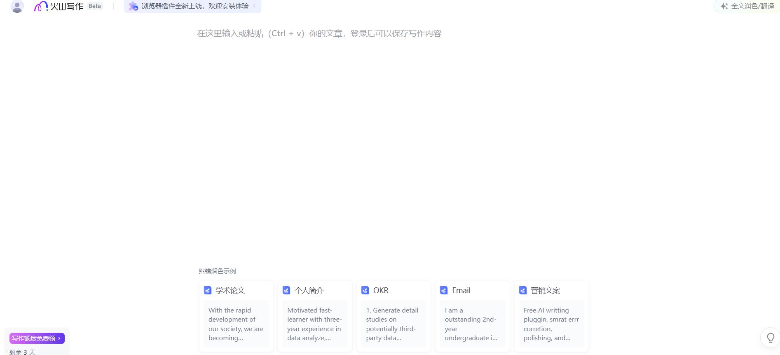
Task: Open the 'Free AI writting pluggin' sample text
Action: point(551,324)
